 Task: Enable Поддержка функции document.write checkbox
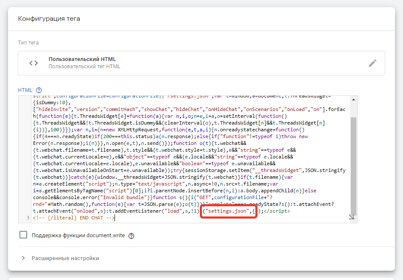point(23,235)
